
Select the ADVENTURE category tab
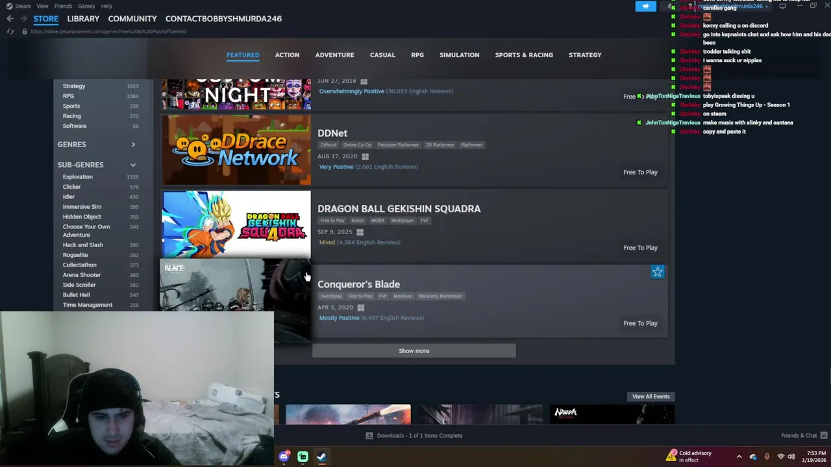coord(334,55)
